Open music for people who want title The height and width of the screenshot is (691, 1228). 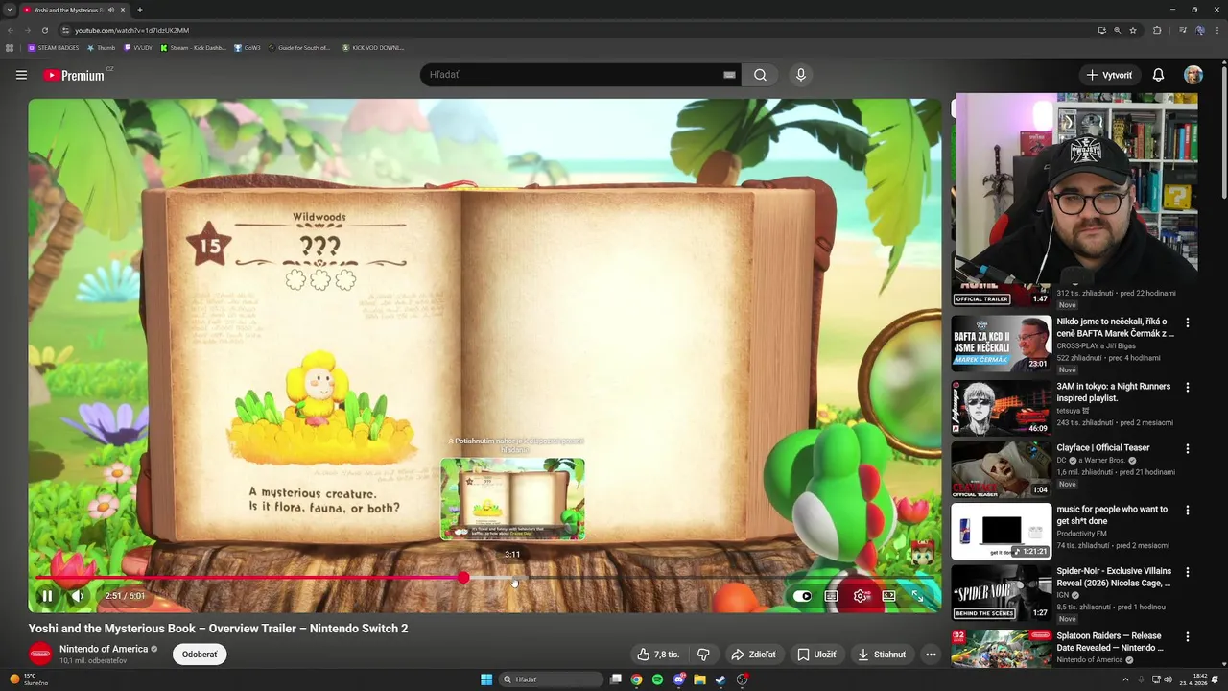[1112, 515]
